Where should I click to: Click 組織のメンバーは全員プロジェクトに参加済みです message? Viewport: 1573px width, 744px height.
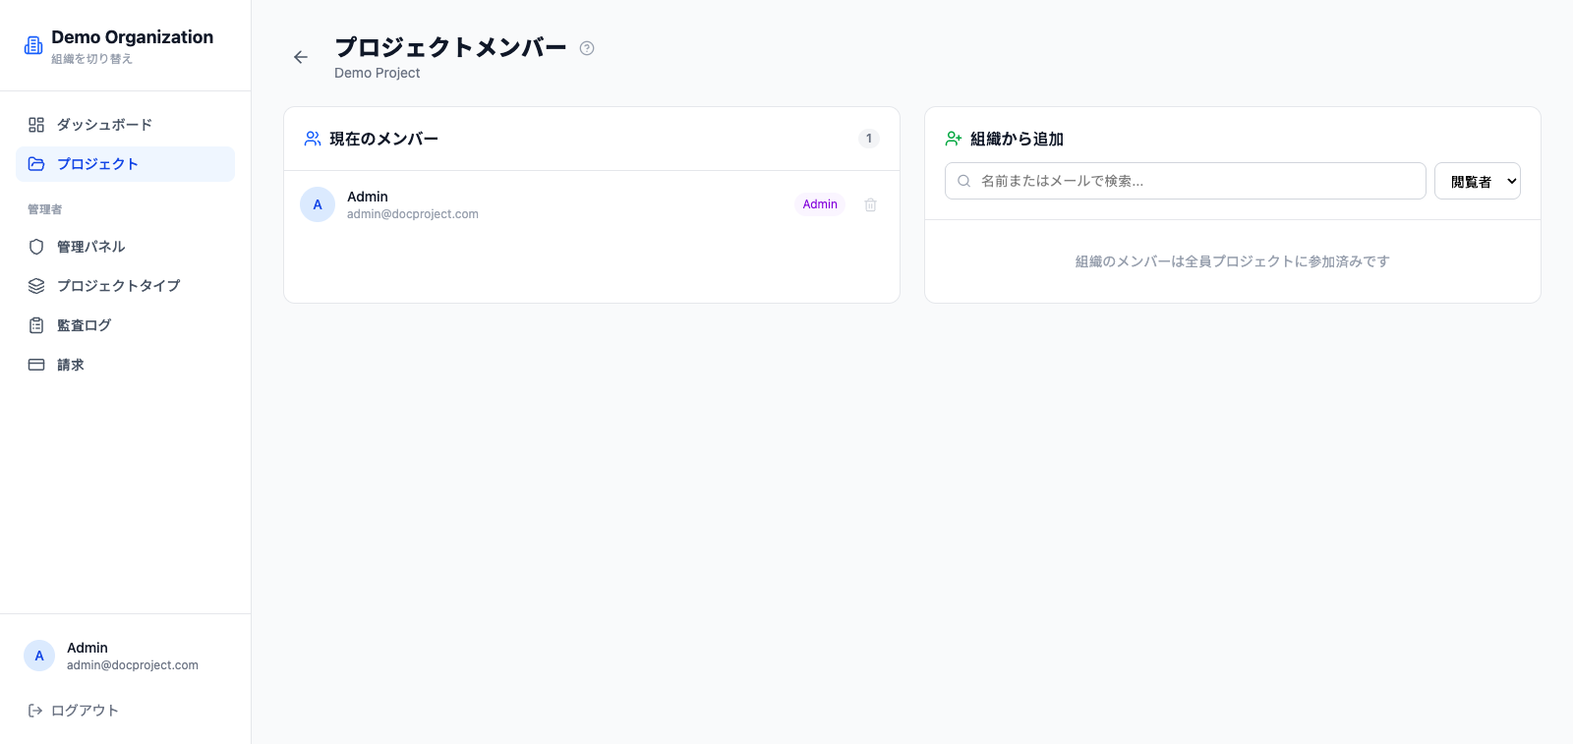pos(1232,261)
